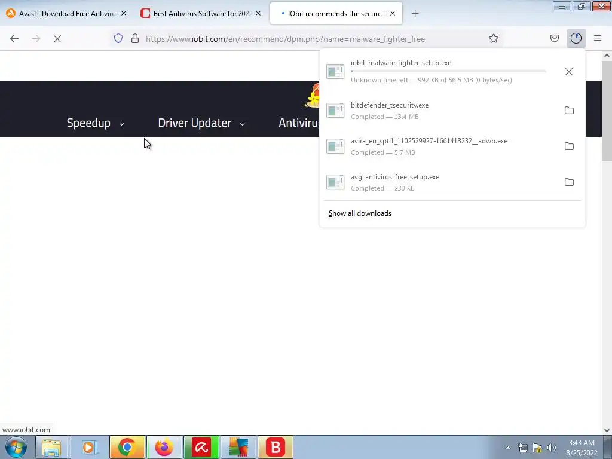
Task: Open the Speedup navigation item
Action: [x=88, y=123]
